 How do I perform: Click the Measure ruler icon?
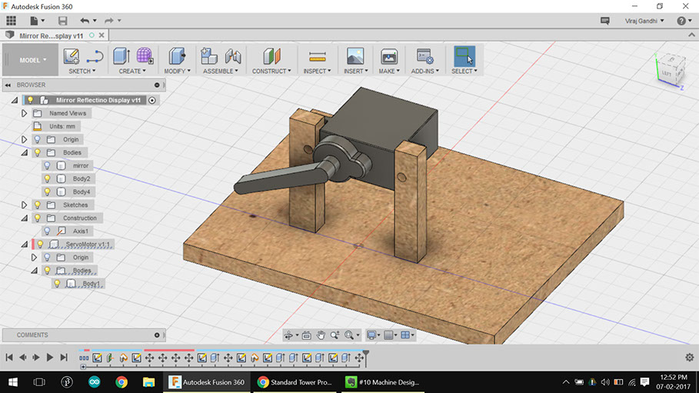tap(317, 56)
